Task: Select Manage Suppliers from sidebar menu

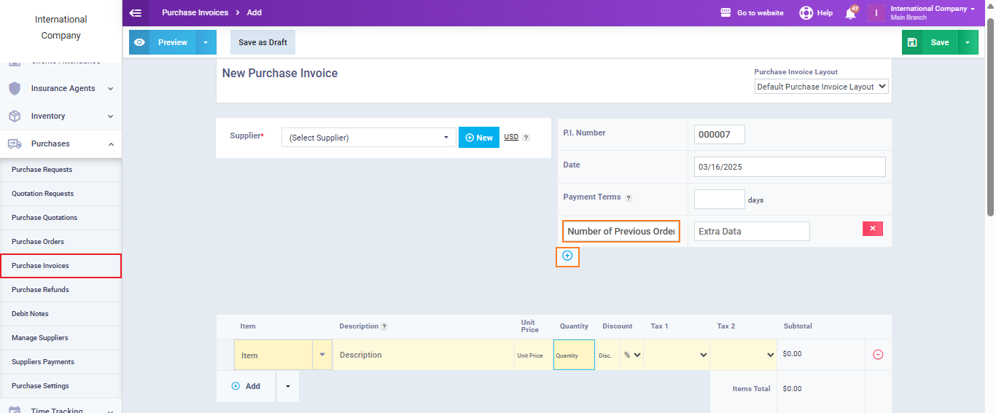Action: coord(40,338)
